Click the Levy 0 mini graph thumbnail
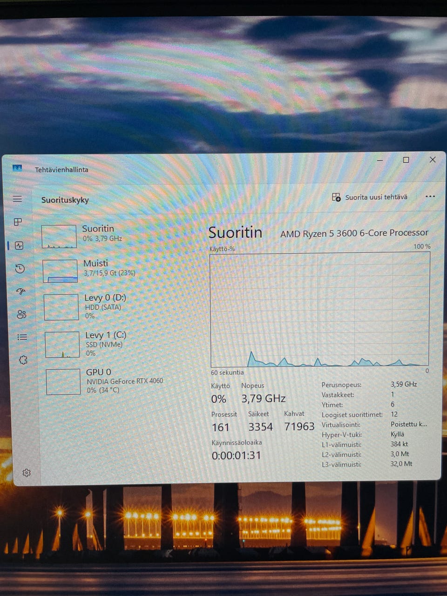447x596 pixels. click(x=61, y=307)
